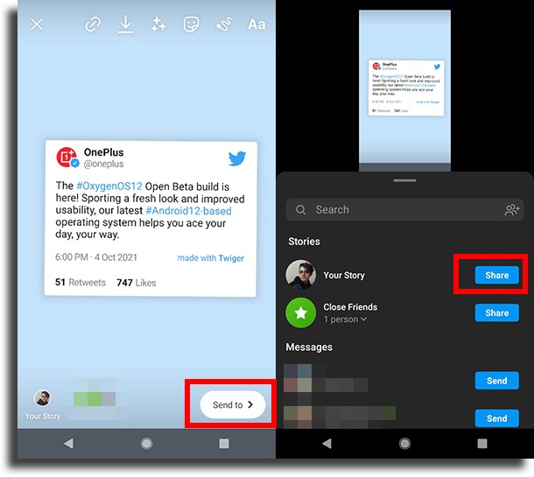Tap Android back button on left screen
Screen dimensions: 534x477
tap(69, 443)
